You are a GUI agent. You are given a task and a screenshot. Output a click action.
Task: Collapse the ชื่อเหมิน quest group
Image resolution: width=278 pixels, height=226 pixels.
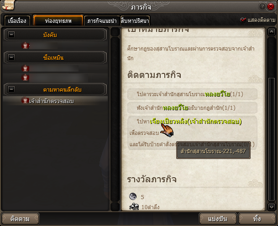(11, 57)
